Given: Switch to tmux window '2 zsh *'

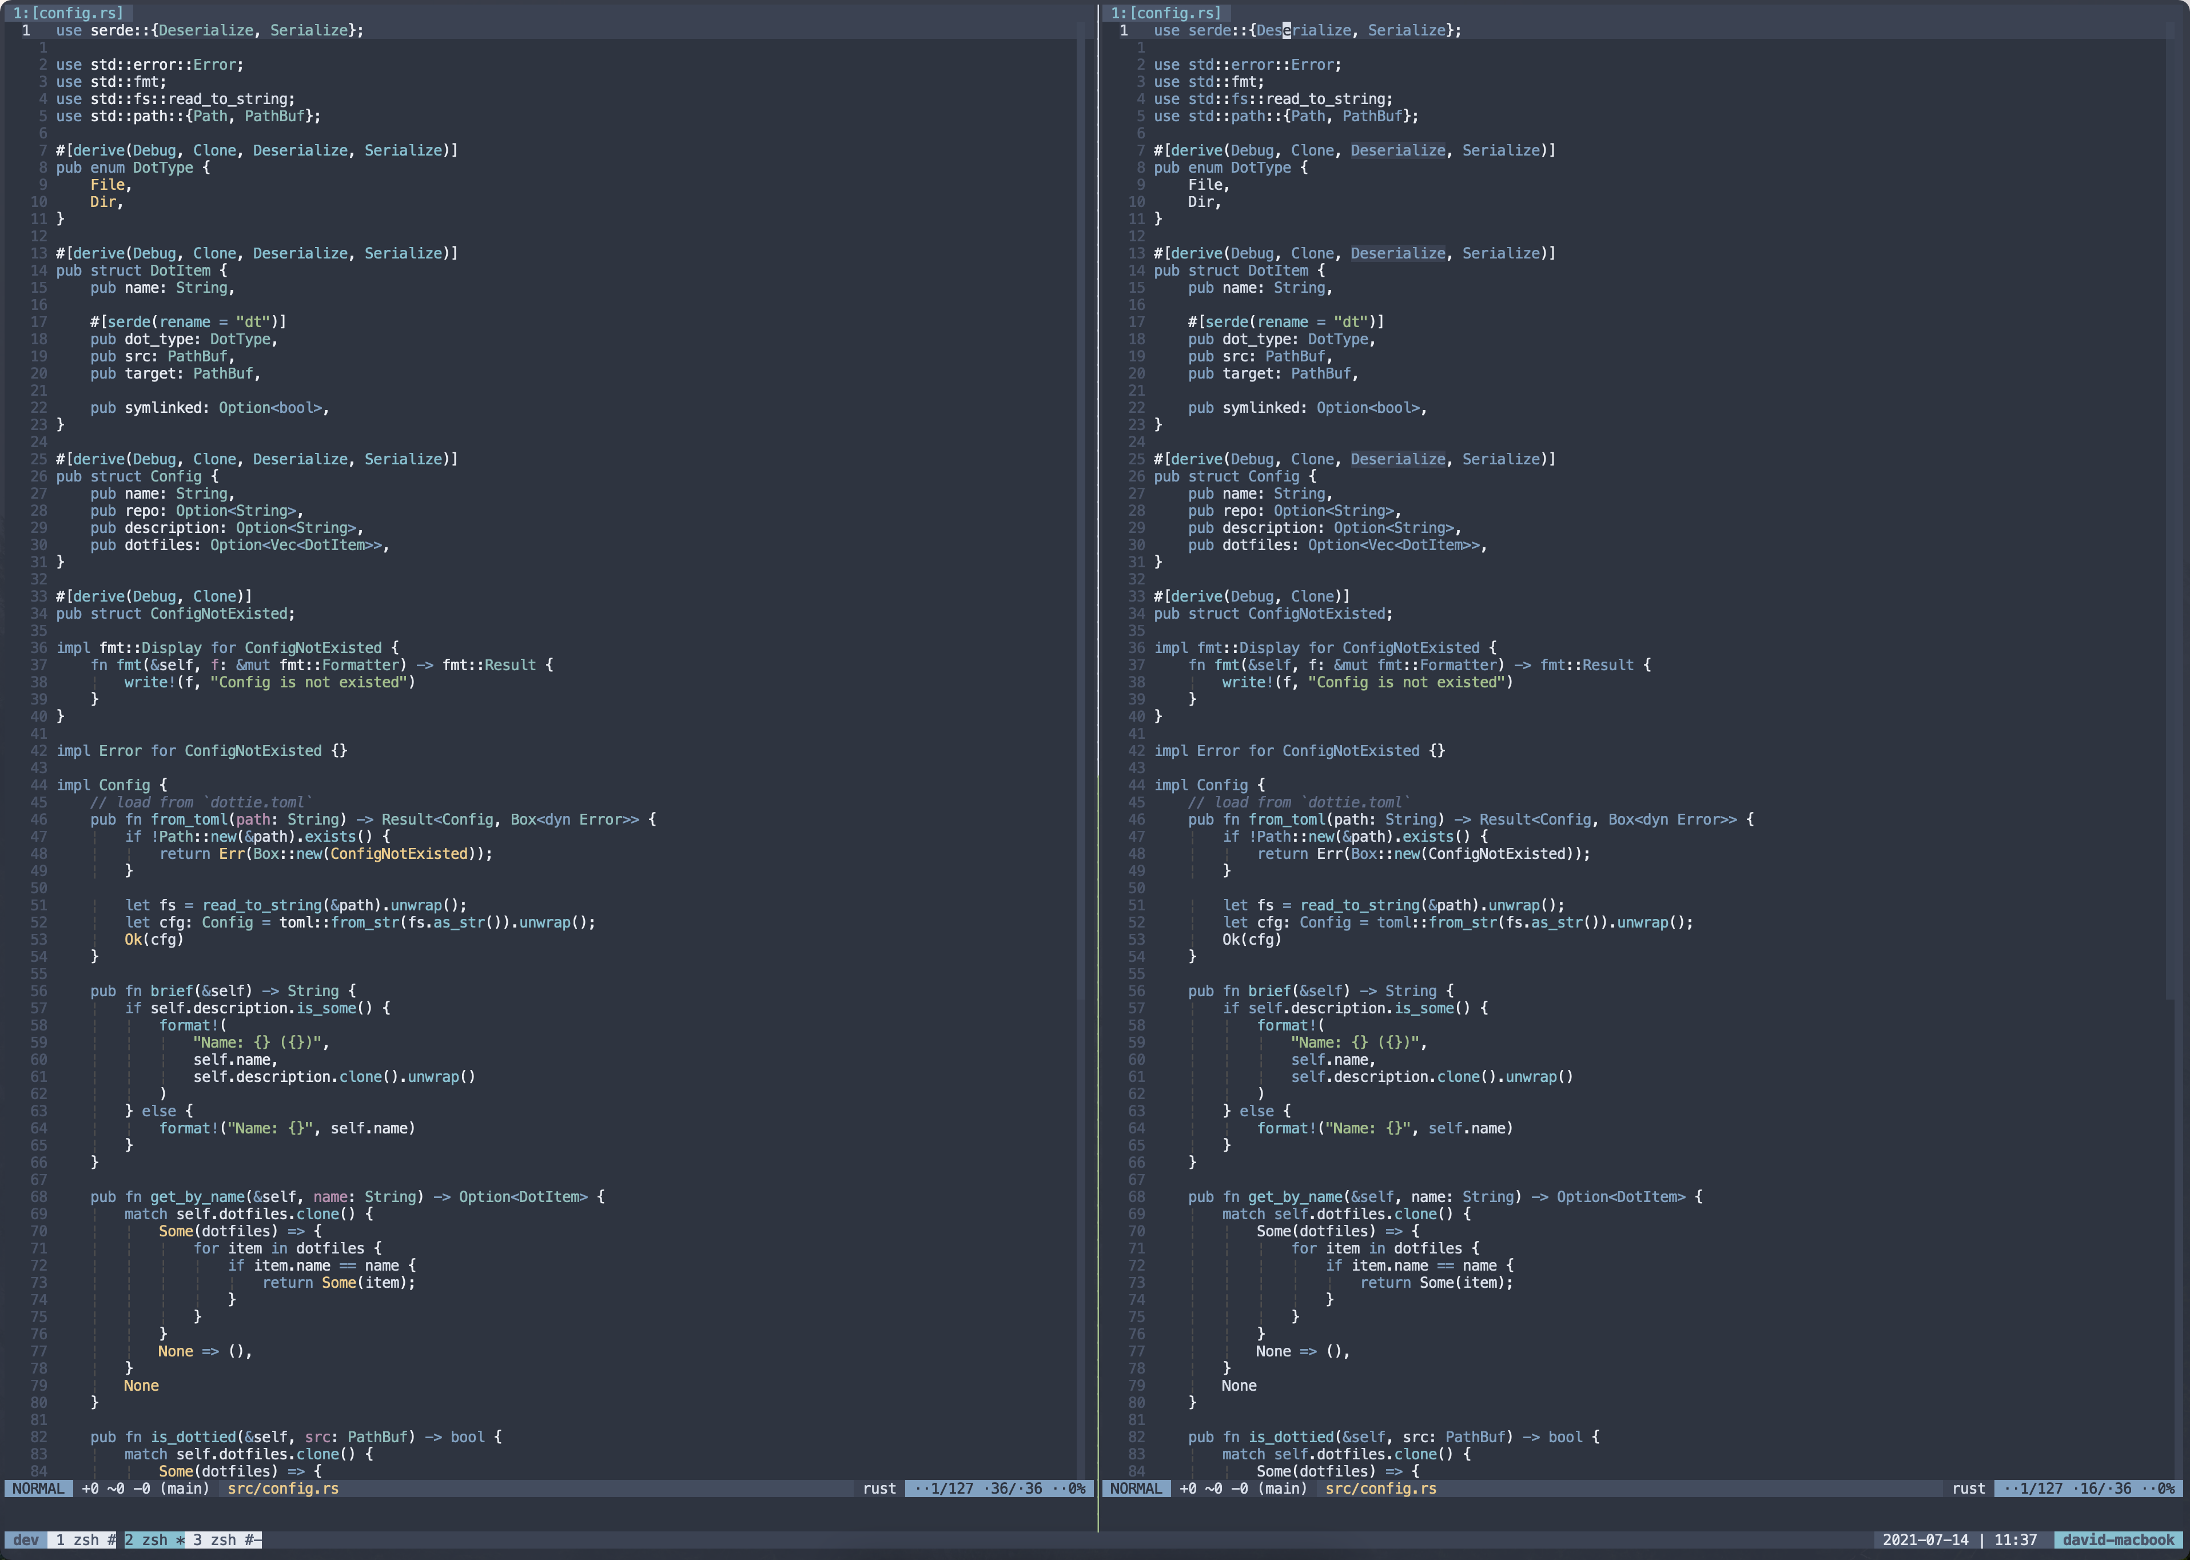Looking at the screenshot, I should (x=154, y=1540).
